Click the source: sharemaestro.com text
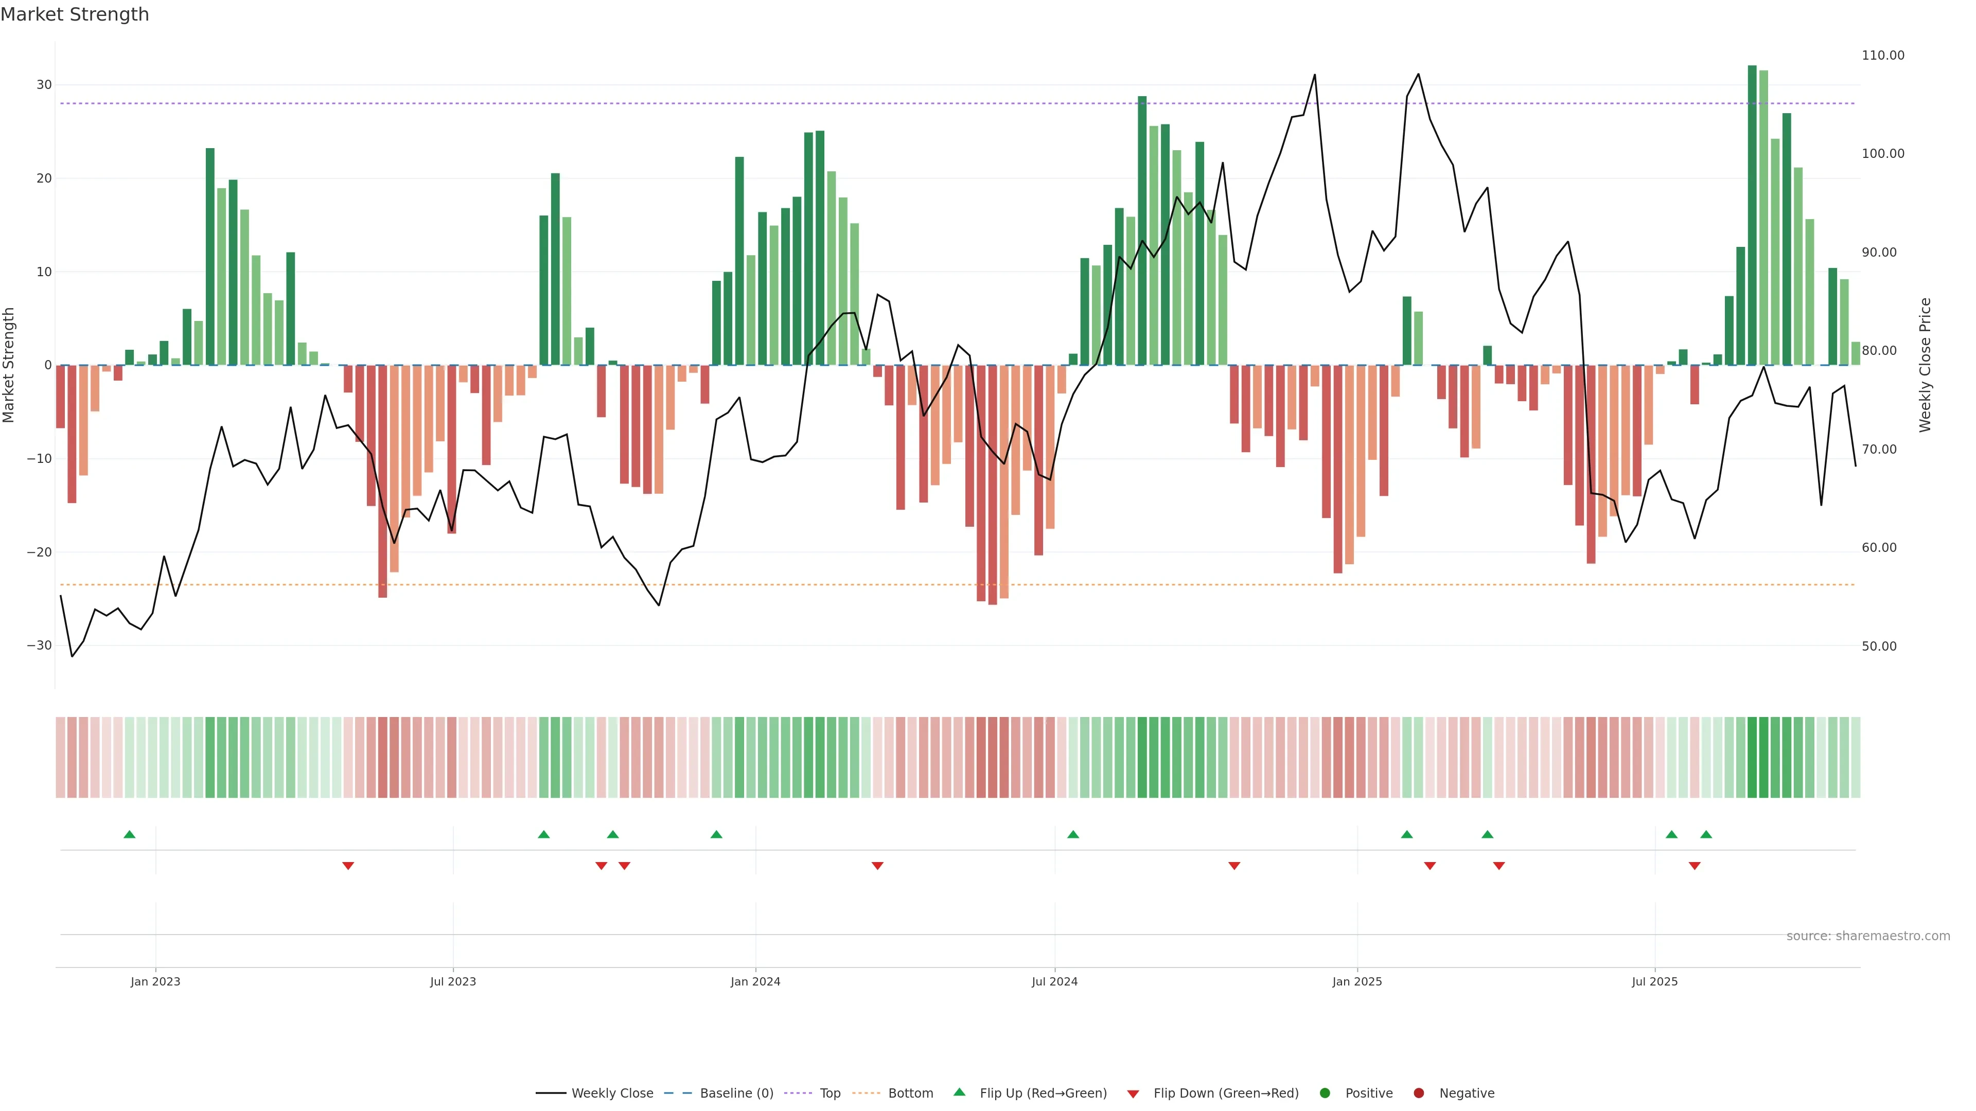 [x=1868, y=936]
